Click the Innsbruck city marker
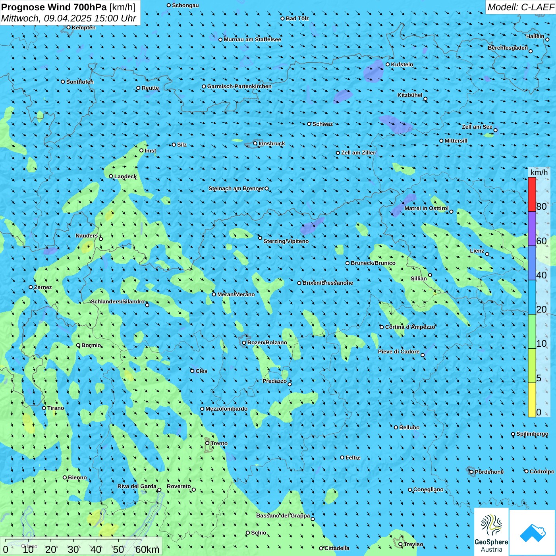Image resolution: width=556 pixels, height=556 pixels. 255,143
